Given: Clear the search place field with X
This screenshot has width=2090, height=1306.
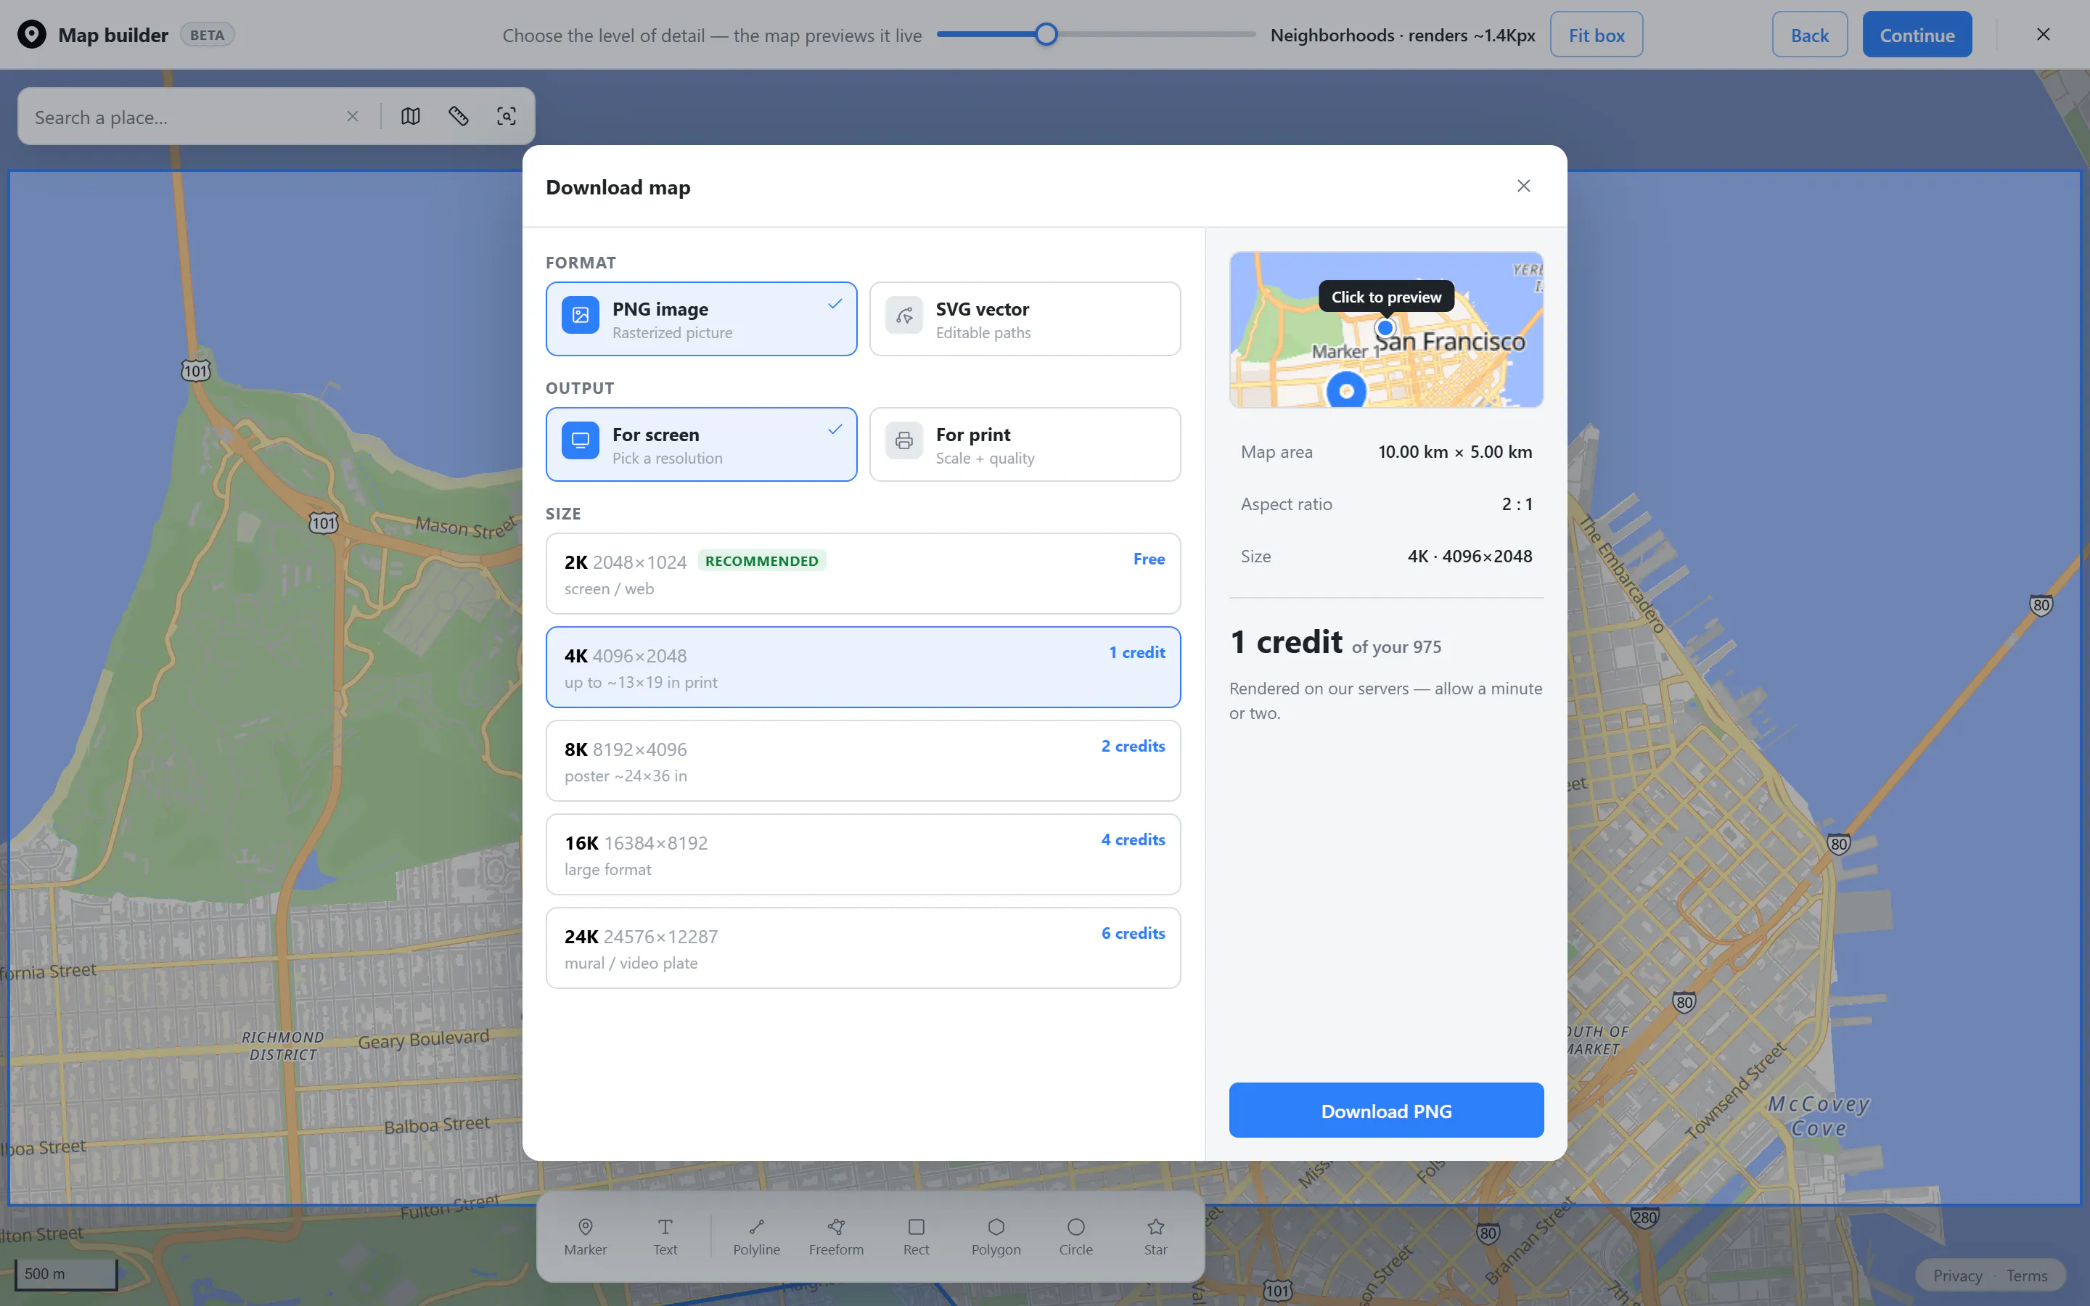Looking at the screenshot, I should coord(353,117).
